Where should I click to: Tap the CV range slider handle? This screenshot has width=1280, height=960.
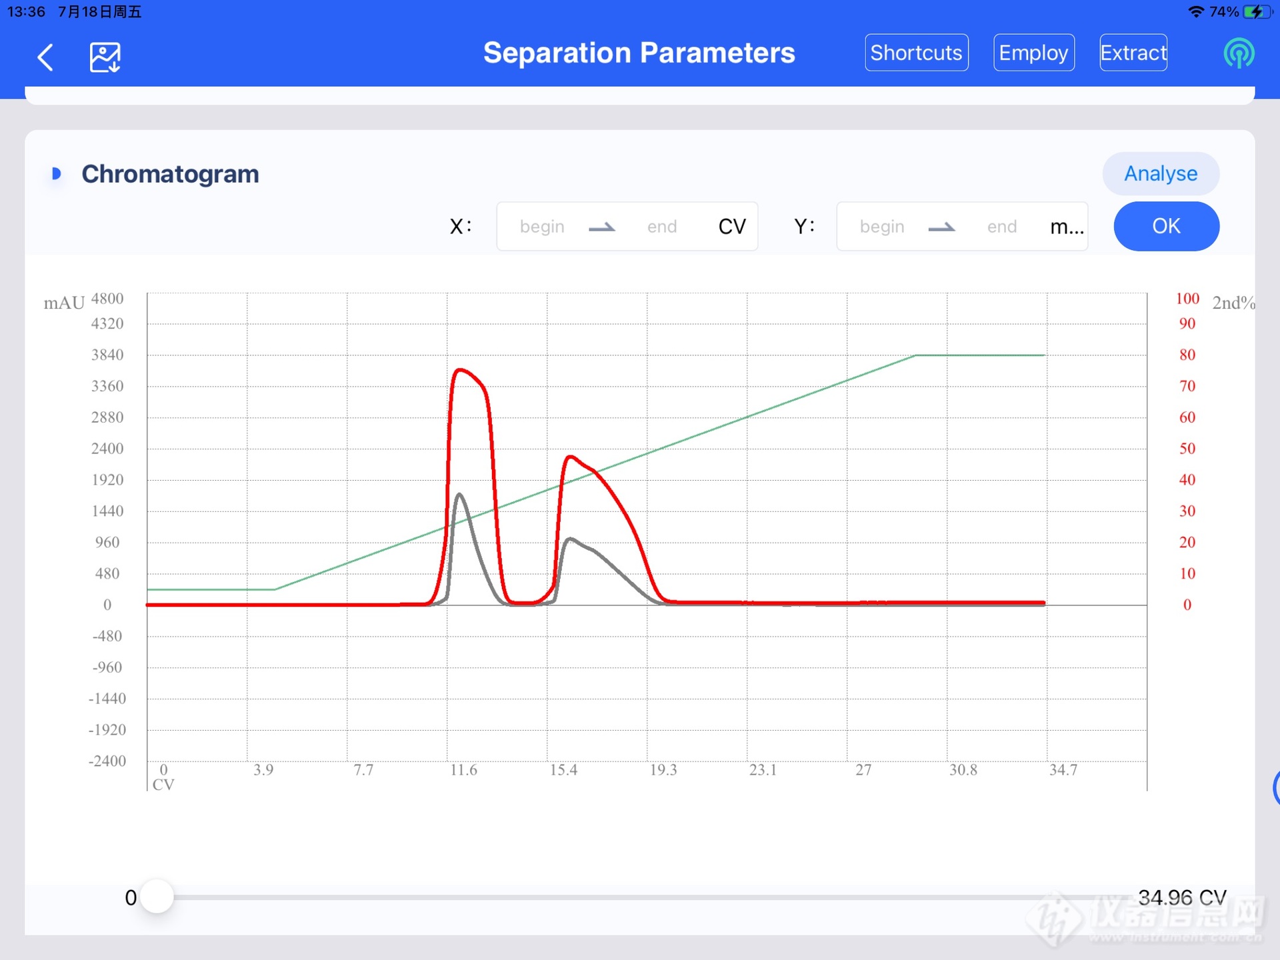click(x=157, y=897)
